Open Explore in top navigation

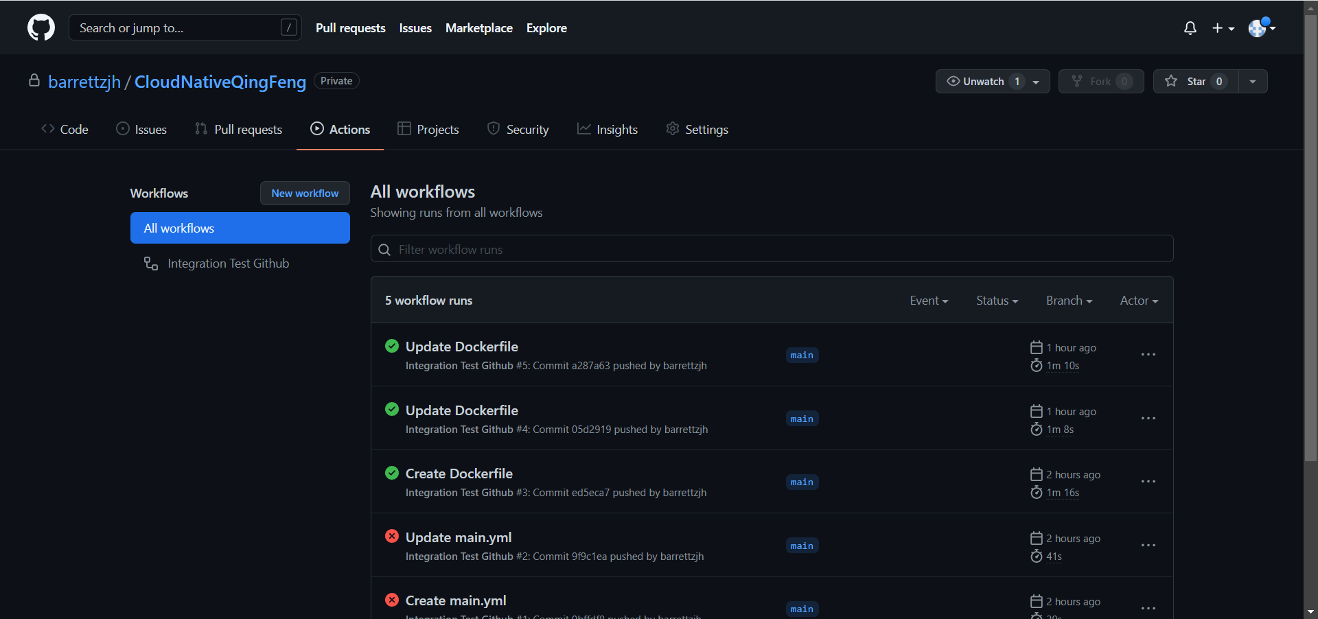(546, 28)
